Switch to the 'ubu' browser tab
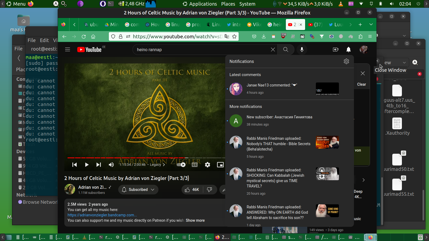Viewport: 429px width, 241px height. (91, 25)
